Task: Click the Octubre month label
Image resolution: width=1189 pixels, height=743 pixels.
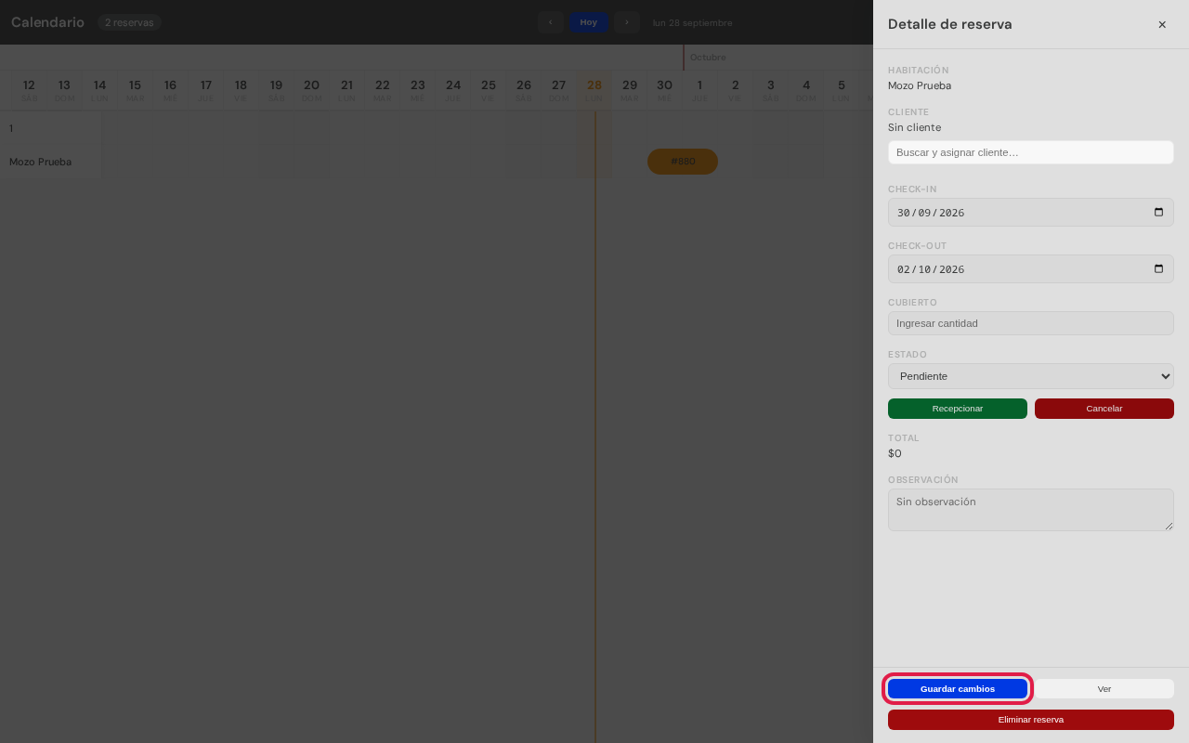Action: [708, 58]
